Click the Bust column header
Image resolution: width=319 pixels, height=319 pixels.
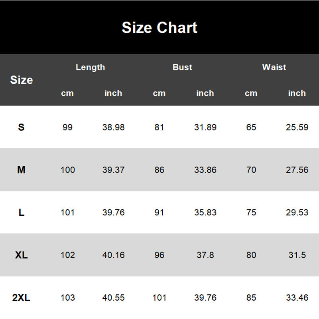pos(182,67)
